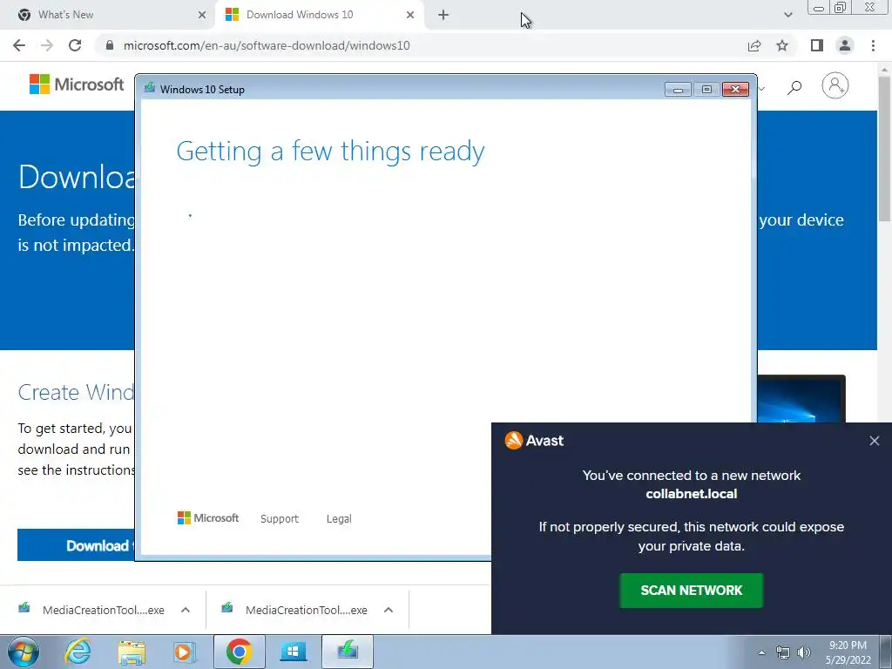This screenshot has width=892, height=669.
Task: Click the collabnet.local network name
Action: 691,494
